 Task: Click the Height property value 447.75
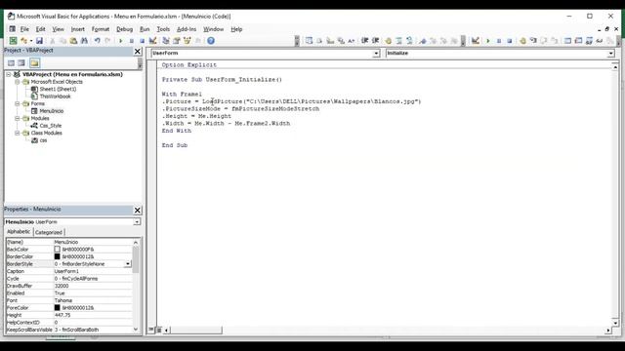pyautogui.click(x=62, y=315)
